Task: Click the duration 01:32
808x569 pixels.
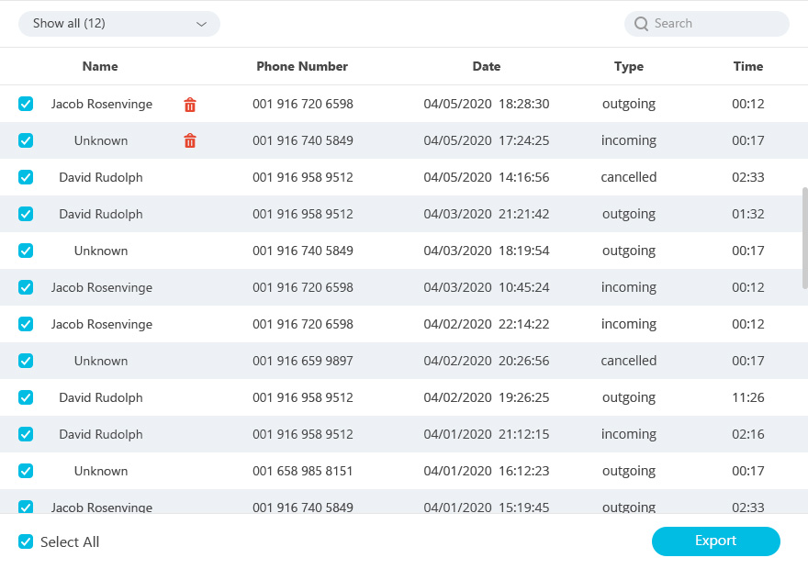Action: 748,214
